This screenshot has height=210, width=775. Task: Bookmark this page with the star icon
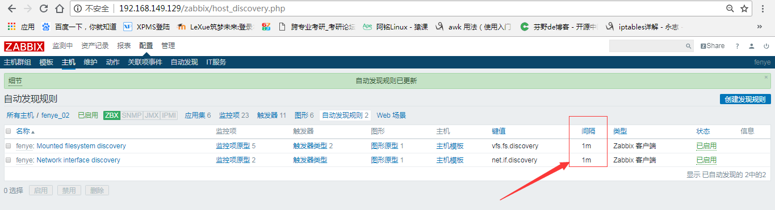point(745,9)
